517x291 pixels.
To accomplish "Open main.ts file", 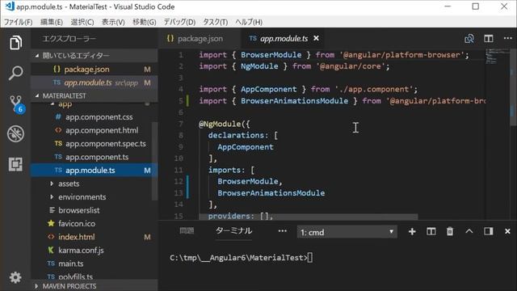I will tap(70, 264).
